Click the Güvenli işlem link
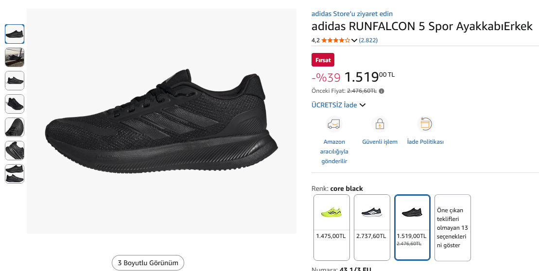Screen dimensions: 539x271 (x=380, y=142)
